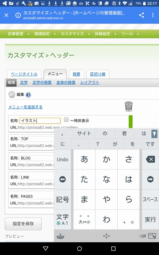Focus the BLOG name field
This screenshot has width=159, height=255.
coord(37,158)
